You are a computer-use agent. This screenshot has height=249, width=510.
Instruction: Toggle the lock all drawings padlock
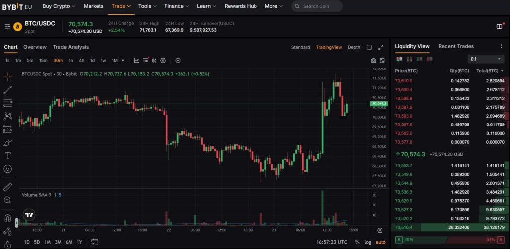click(x=8, y=244)
